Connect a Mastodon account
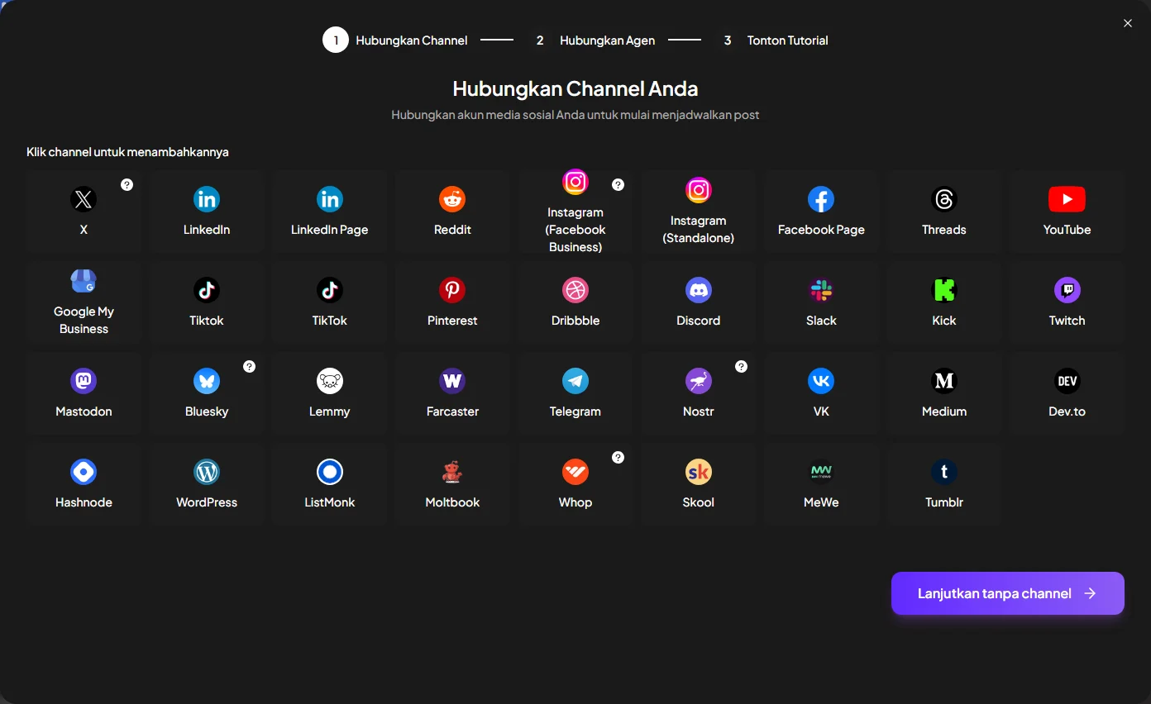Image resolution: width=1151 pixels, height=704 pixels. pyautogui.click(x=84, y=393)
